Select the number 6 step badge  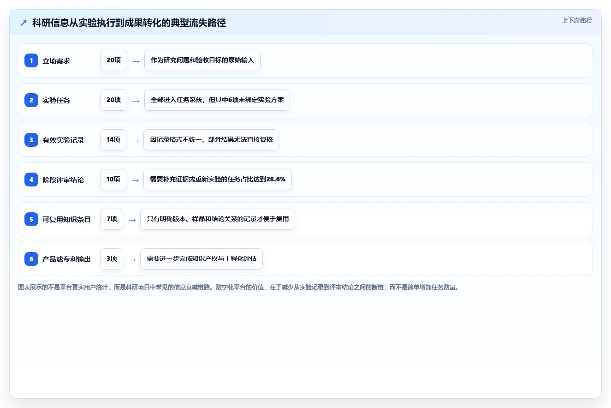[31, 259]
